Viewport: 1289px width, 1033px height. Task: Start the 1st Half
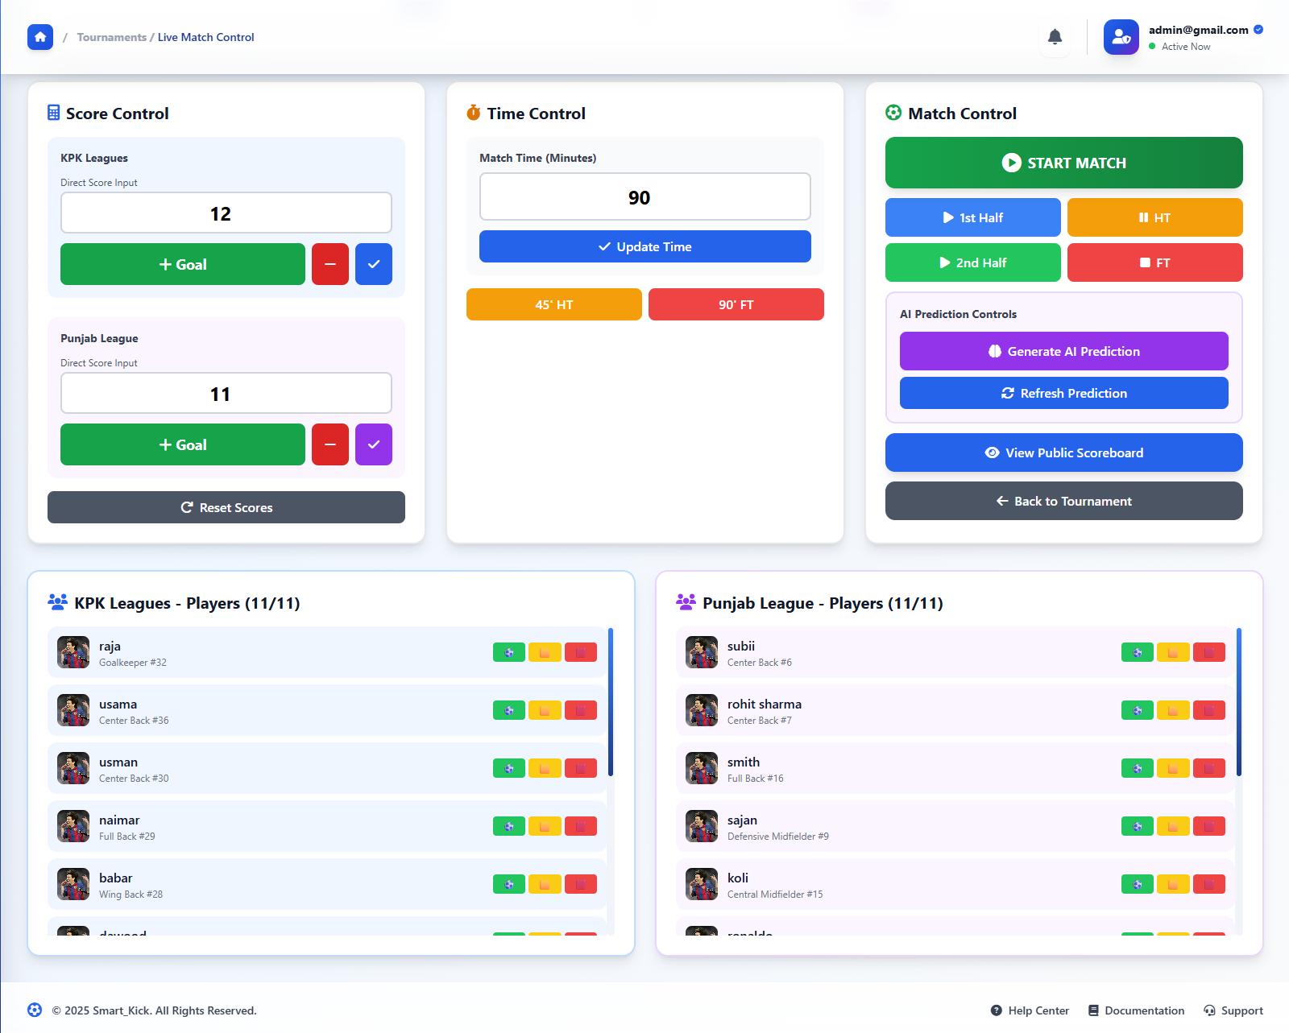point(972,217)
